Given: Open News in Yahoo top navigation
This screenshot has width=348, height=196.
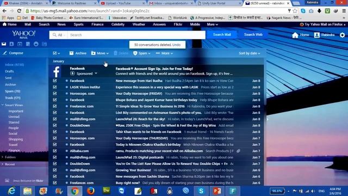Looking at the screenshot, I should pos(61,24).
